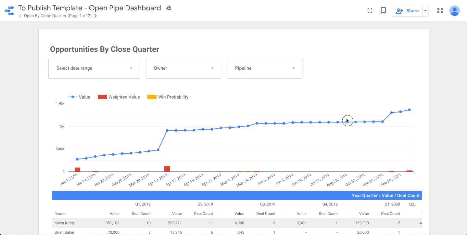
Task: Click the last data point on Value line
Action: [x=410, y=110]
